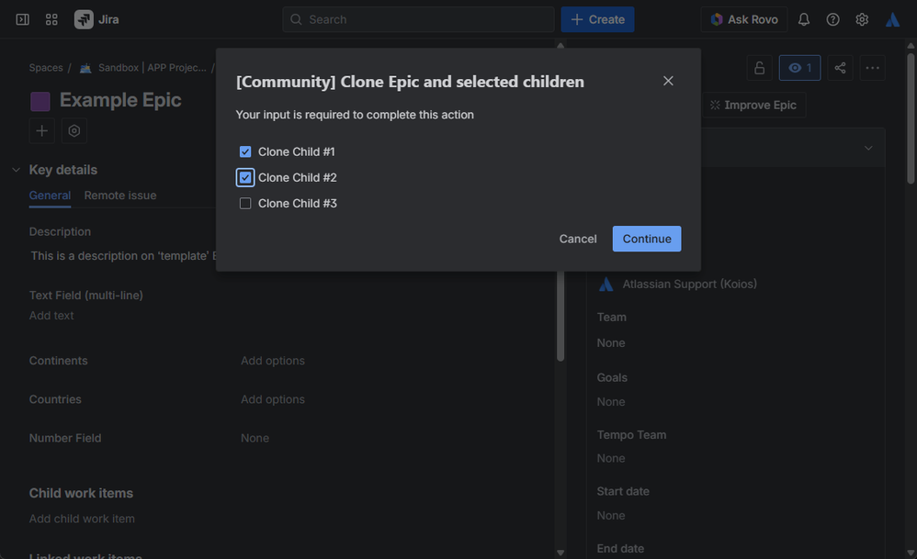Collapse the Key details section

(16, 170)
